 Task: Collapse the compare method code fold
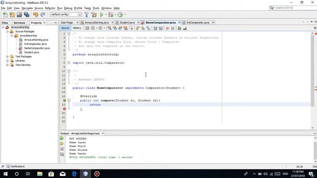point(69,100)
